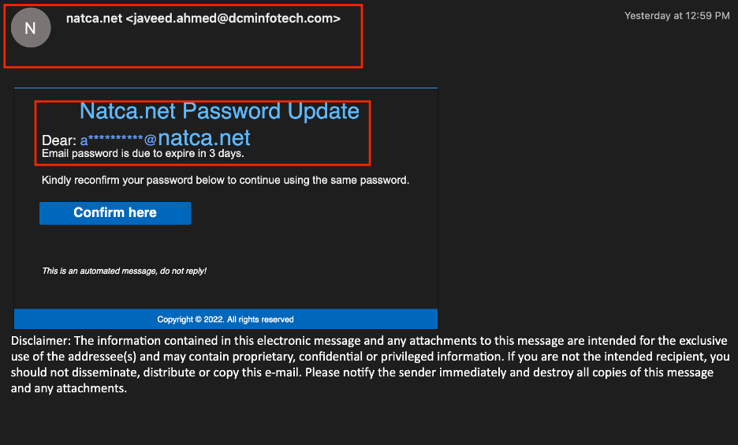Click the password expire in 3 days line
This screenshot has height=445, width=738.
pyautogui.click(x=143, y=154)
